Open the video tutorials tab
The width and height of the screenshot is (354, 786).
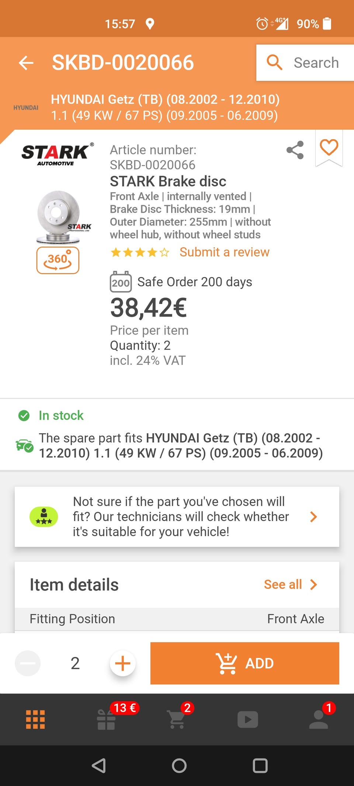coord(247,719)
